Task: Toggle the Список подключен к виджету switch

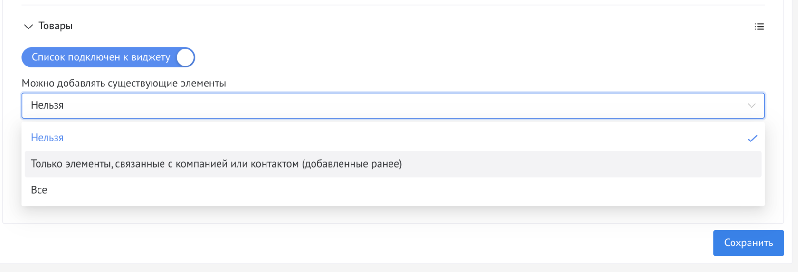Action: (108, 57)
